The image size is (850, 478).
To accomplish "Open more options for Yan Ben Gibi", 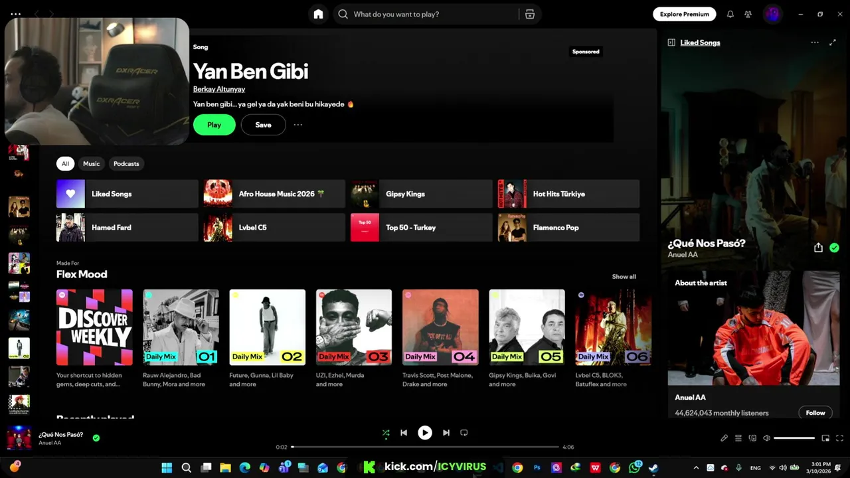I will point(298,125).
